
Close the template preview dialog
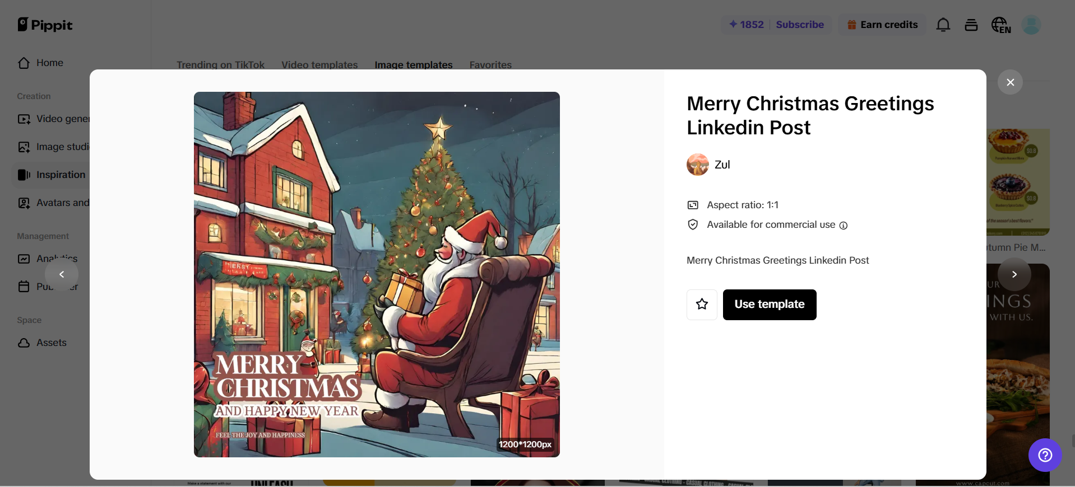click(x=1010, y=82)
